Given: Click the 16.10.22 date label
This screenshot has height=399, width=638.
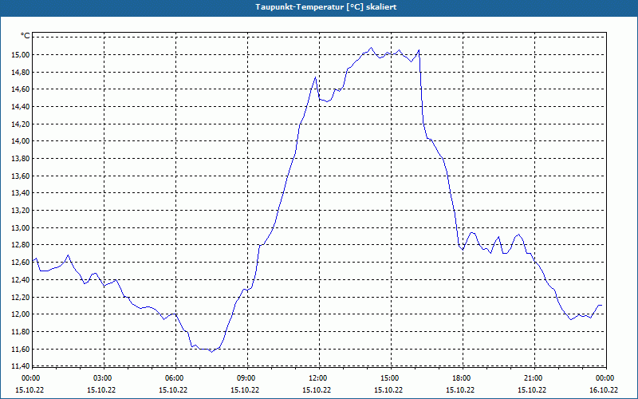Looking at the screenshot, I should pos(604,389).
